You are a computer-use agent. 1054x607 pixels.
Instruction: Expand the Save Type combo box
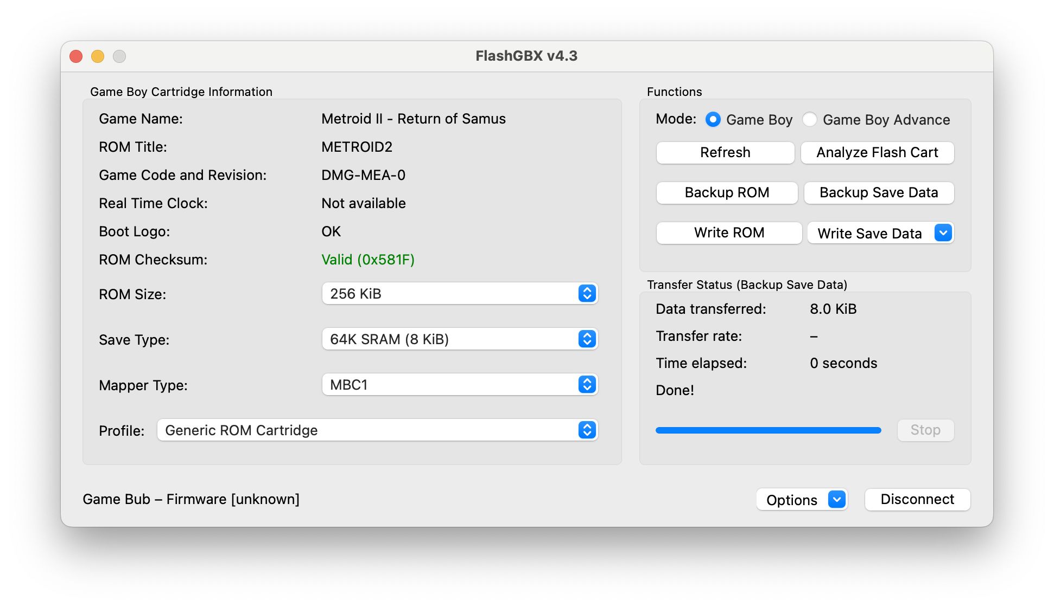click(459, 339)
